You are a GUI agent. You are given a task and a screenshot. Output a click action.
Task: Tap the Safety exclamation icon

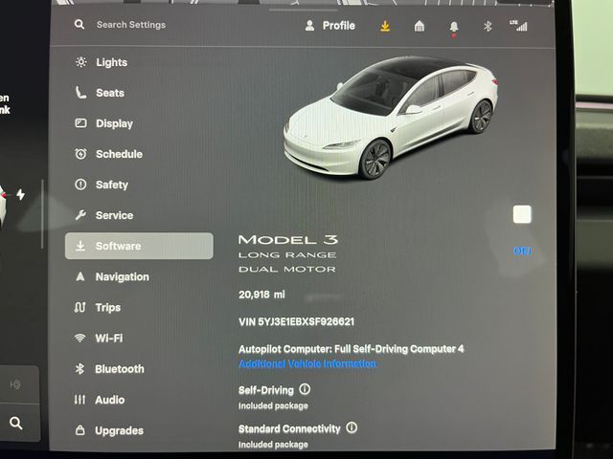click(80, 185)
